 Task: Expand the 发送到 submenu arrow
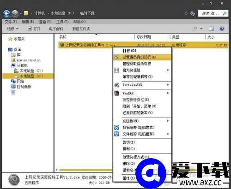pyautogui.click(x=168, y=121)
